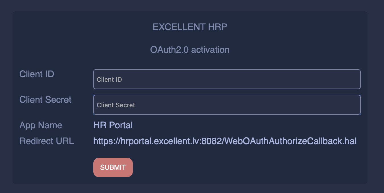Select the HR Portal app name value

pos(113,125)
